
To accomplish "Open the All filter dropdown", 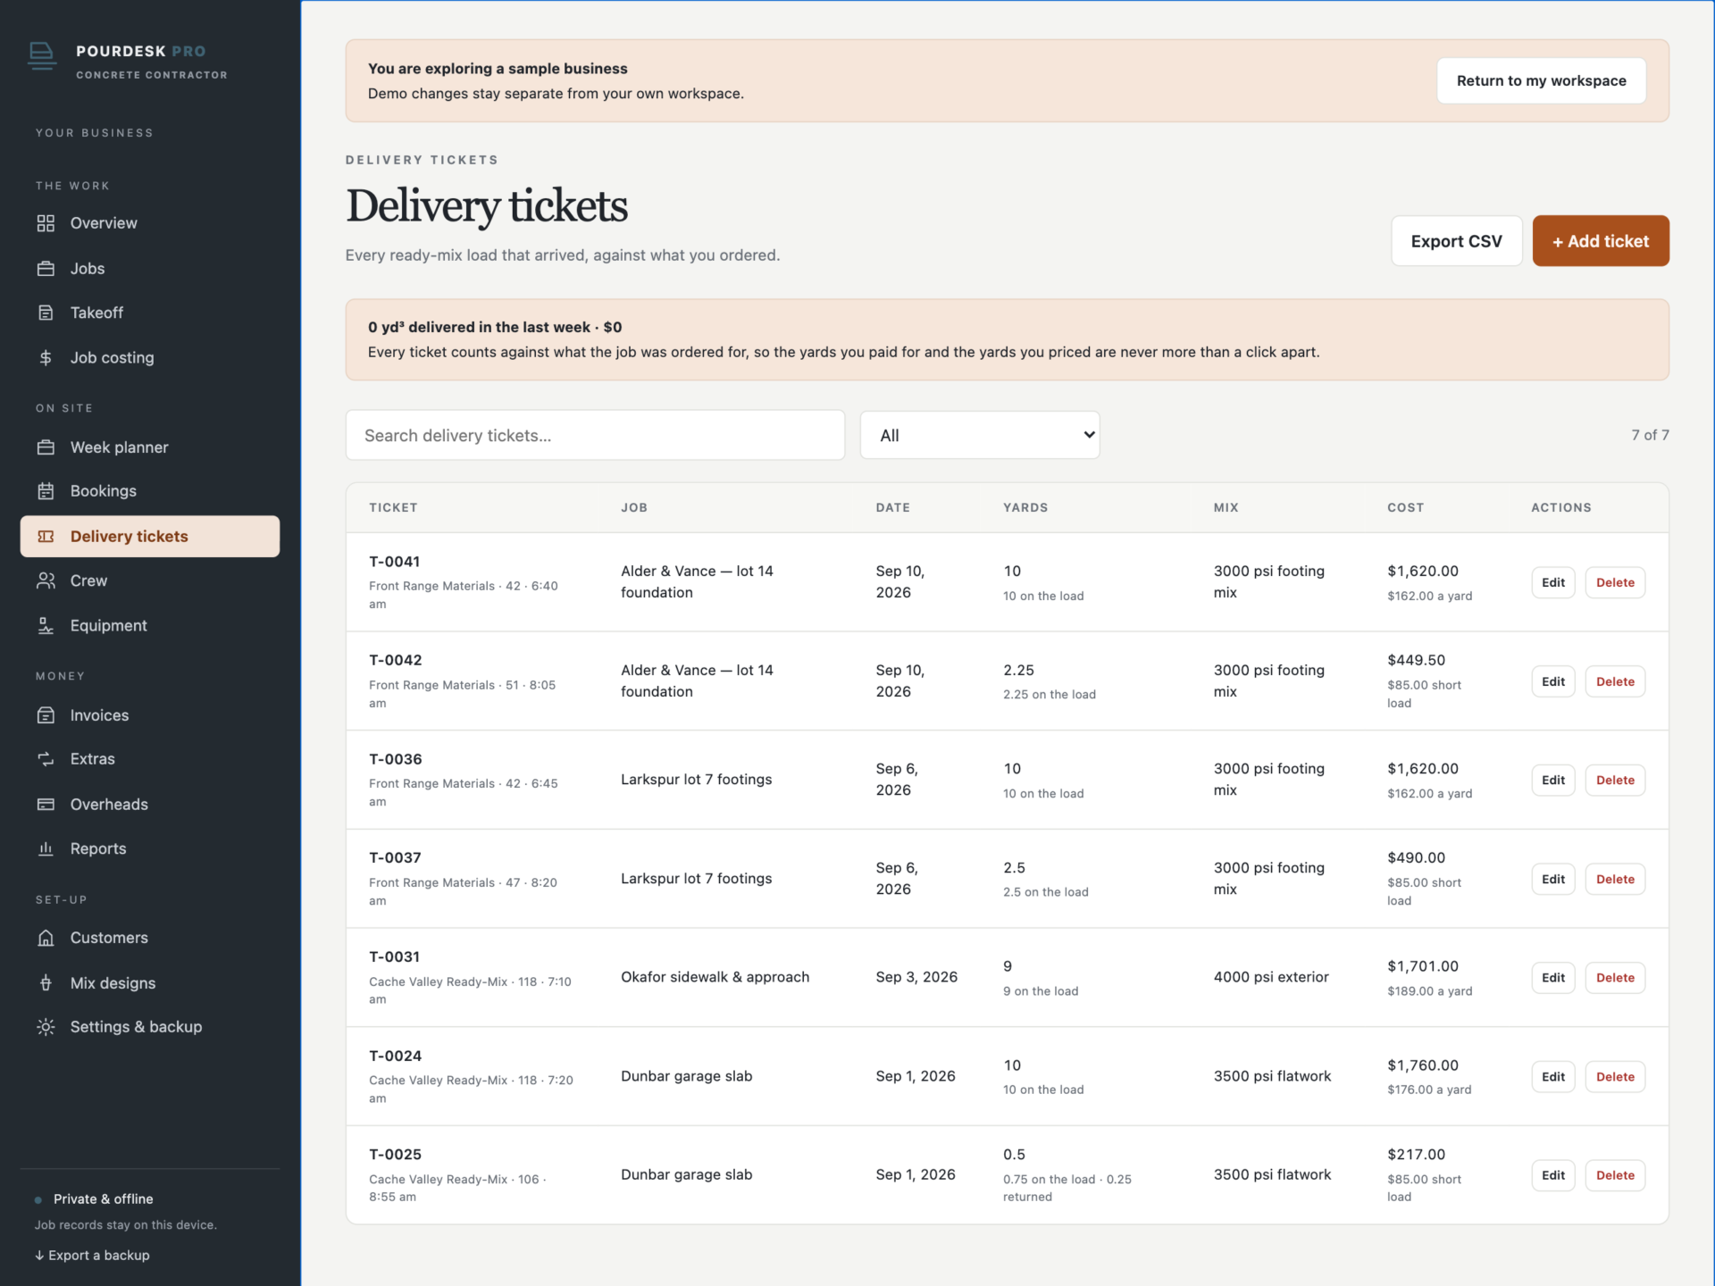I will tap(980, 435).
